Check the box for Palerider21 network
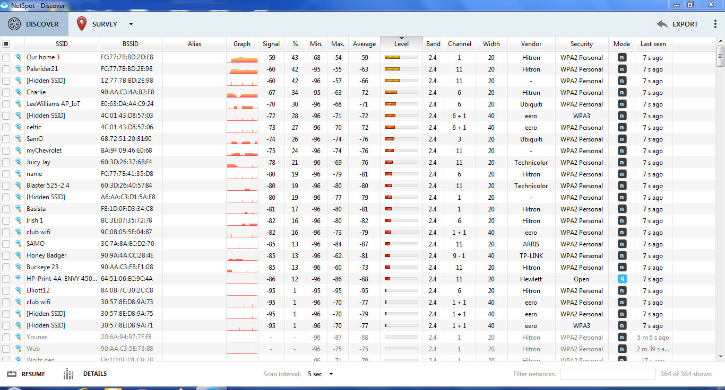Screen dimensions: 725x390 click(6, 69)
